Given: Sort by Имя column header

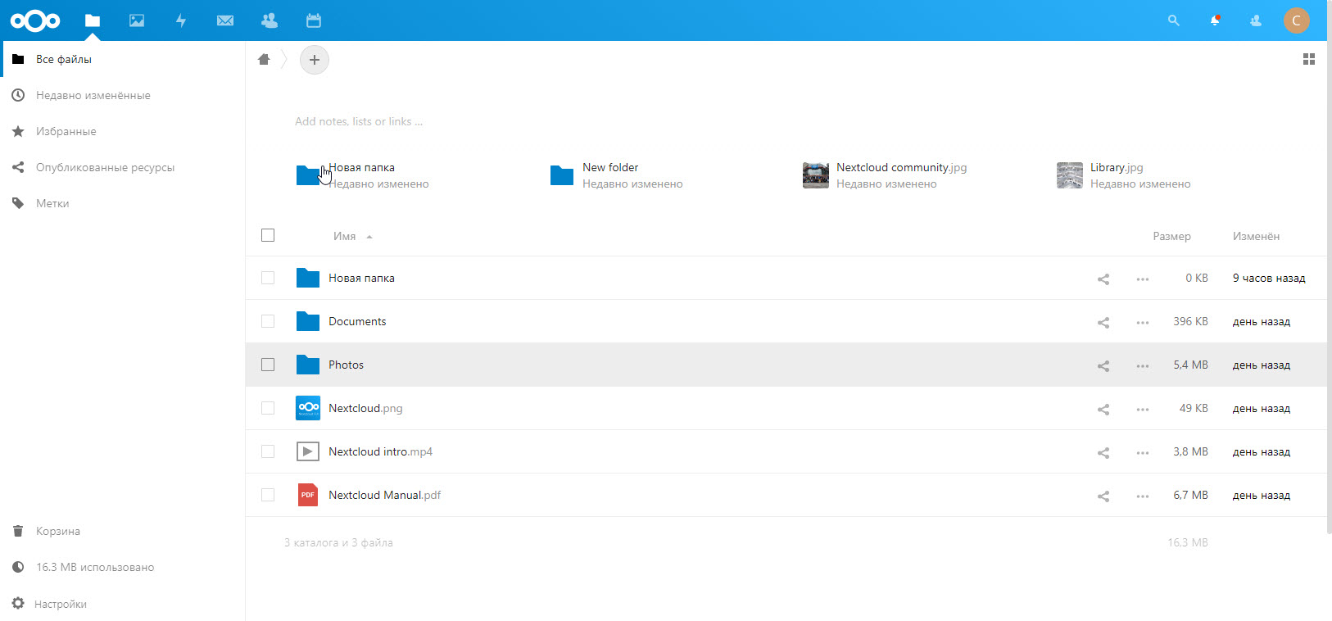Looking at the screenshot, I should [x=345, y=236].
